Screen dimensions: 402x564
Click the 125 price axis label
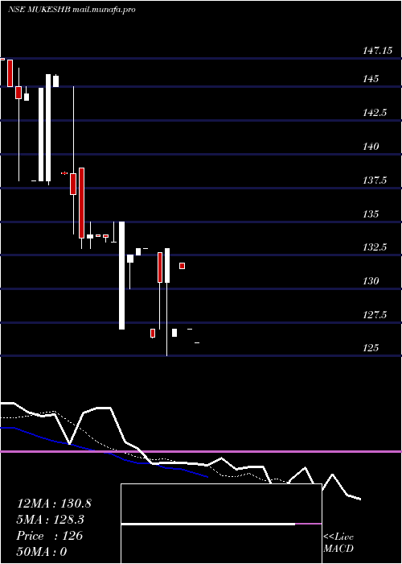tap(371, 348)
